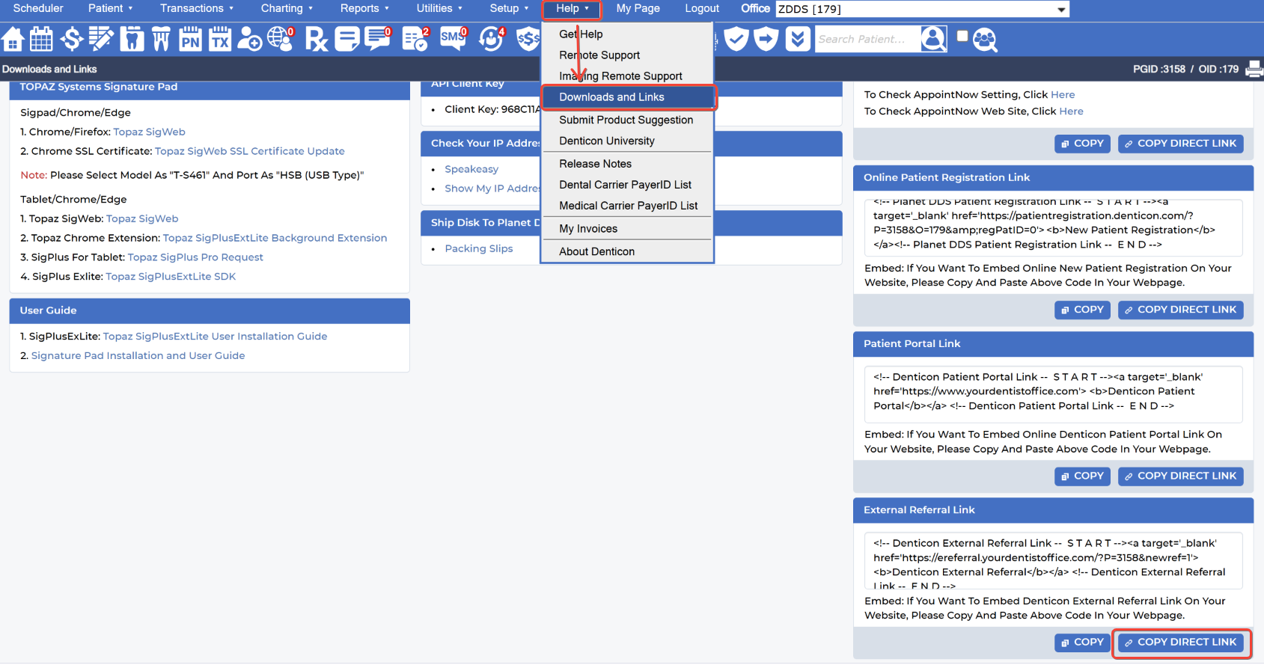Open the Rx prescription icon

click(x=317, y=38)
